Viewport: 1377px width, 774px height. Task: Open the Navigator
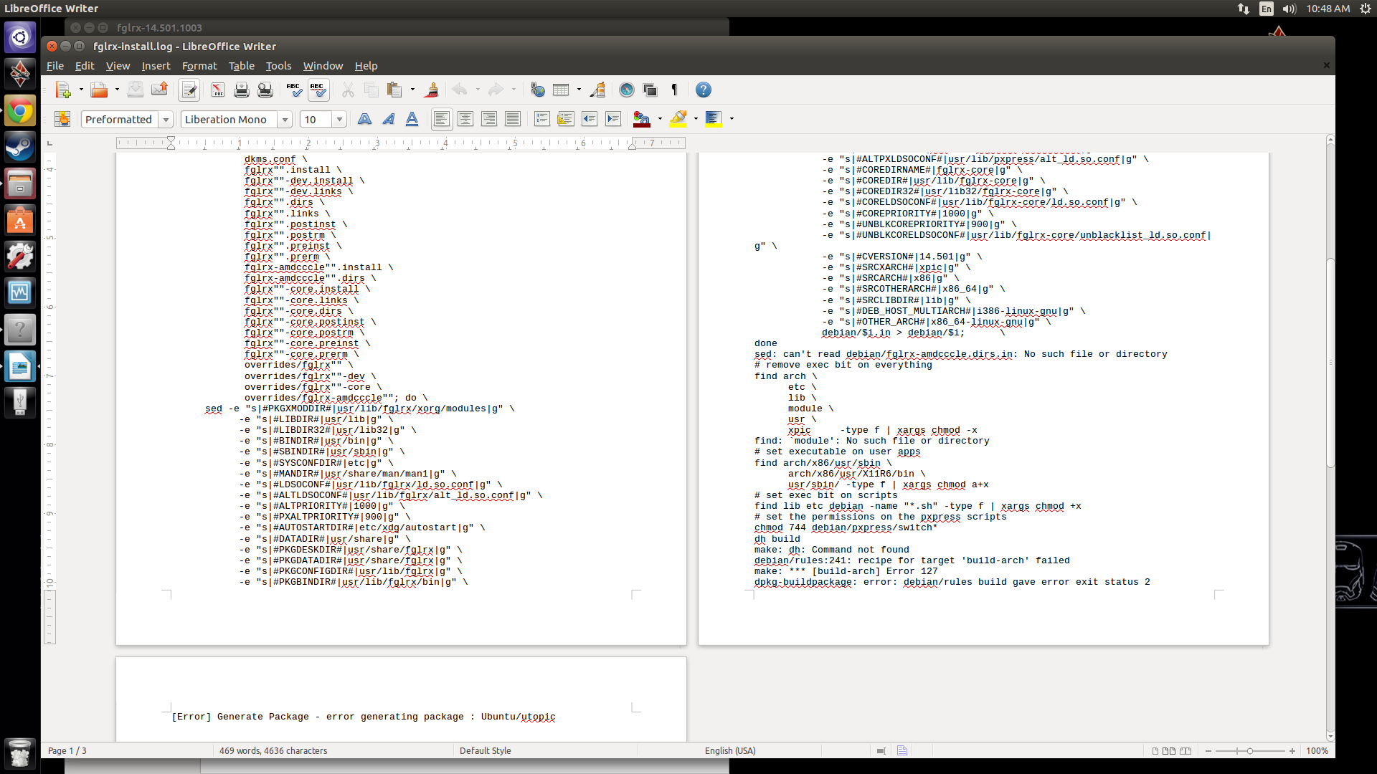pyautogui.click(x=627, y=90)
